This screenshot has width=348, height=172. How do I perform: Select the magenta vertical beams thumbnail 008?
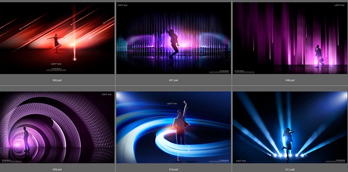tap(290, 38)
